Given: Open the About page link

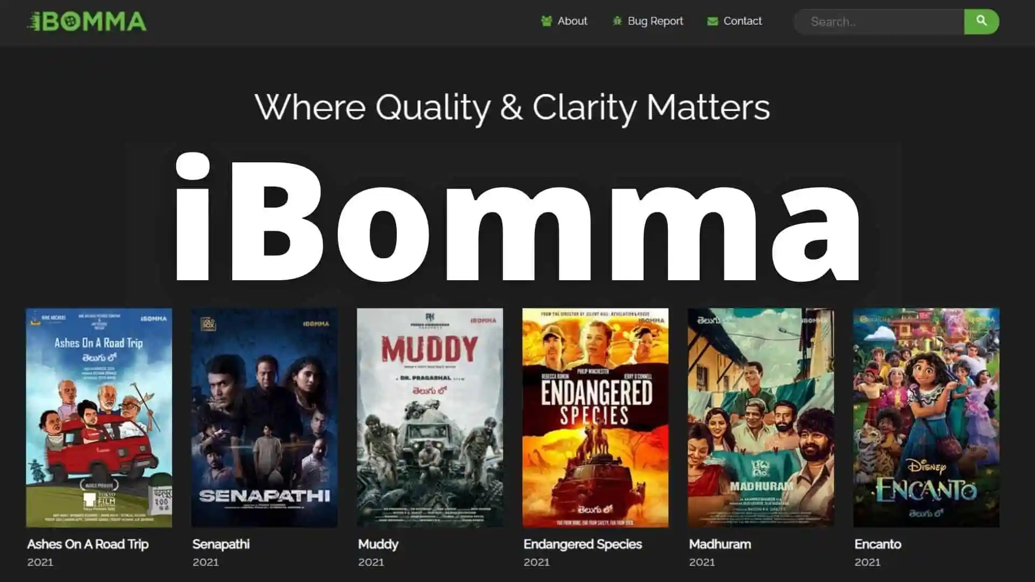Looking at the screenshot, I should (x=572, y=21).
